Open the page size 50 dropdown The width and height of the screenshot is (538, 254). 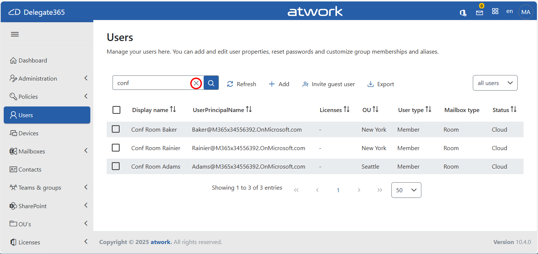[x=406, y=190]
